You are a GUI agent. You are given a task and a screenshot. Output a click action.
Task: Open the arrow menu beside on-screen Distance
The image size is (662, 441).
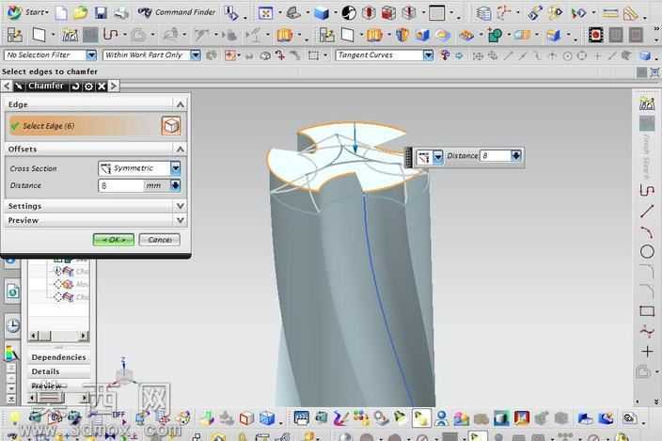(x=516, y=156)
